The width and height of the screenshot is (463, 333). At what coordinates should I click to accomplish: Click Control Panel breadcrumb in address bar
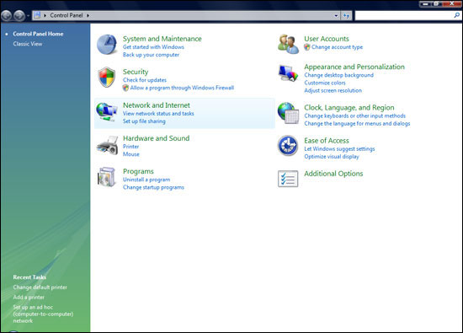(x=67, y=15)
